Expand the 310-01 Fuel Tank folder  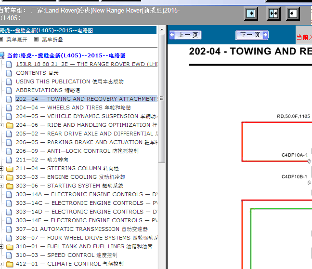(1, 247)
